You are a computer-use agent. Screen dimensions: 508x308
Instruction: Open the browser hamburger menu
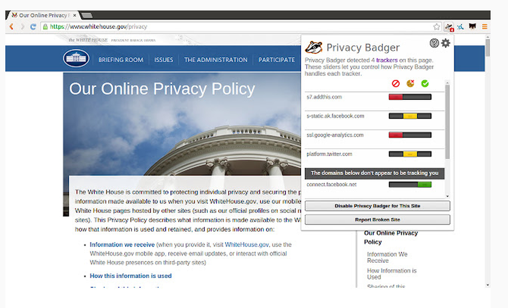(484, 26)
